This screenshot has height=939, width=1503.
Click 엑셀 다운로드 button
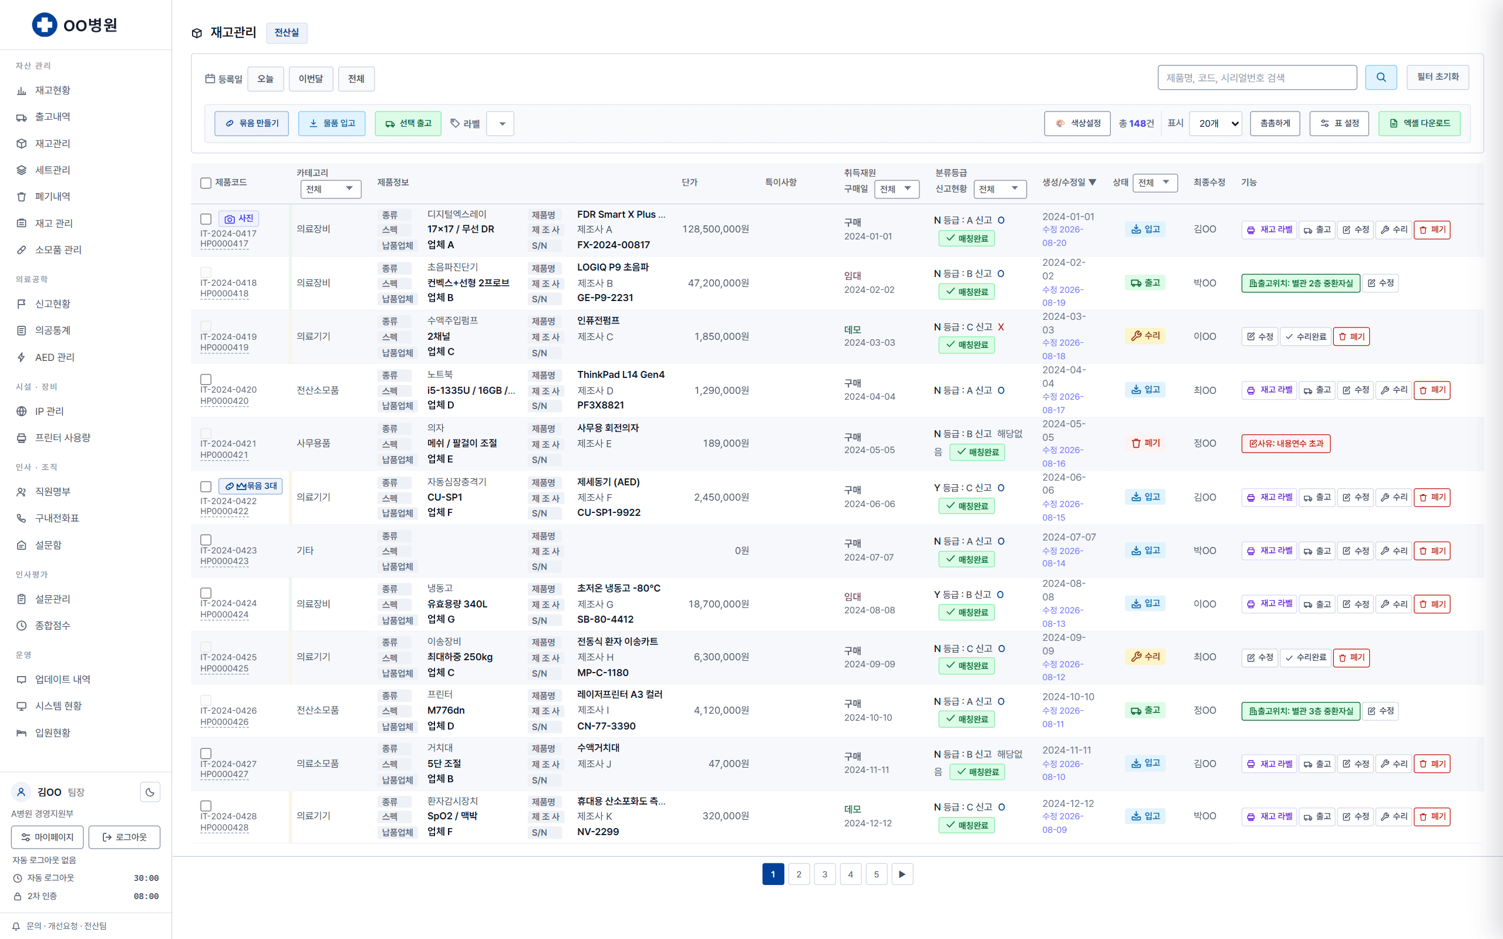coord(1419,124)
